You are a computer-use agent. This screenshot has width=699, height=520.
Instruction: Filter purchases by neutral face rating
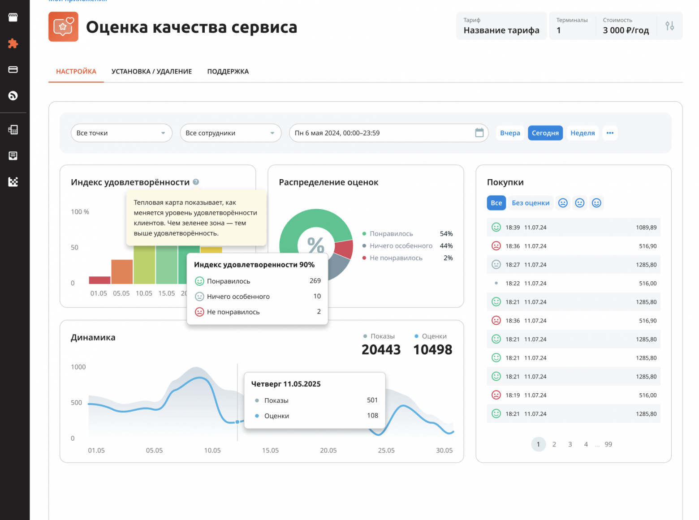click(x=579, y=203)
